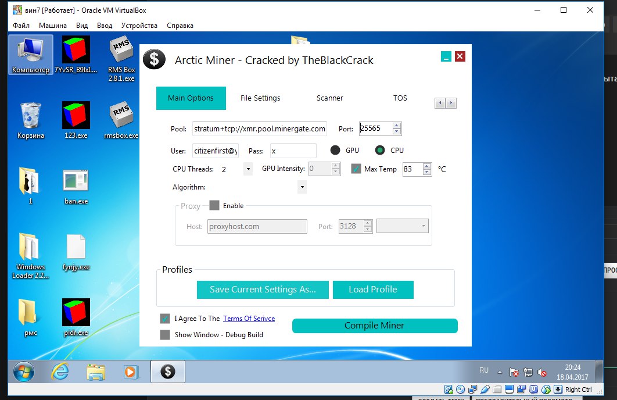
Task: Select the GPU radio button
Action: click(x=335, y=151)
